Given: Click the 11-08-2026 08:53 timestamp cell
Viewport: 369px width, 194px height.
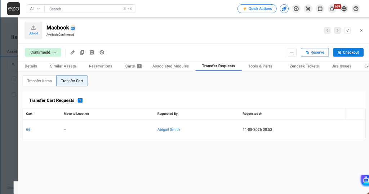Looking at the screenshot, I should point(257,130).
